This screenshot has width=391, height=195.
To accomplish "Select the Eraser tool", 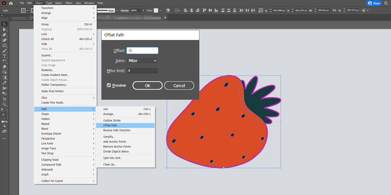I will click(x=5, y=67).
